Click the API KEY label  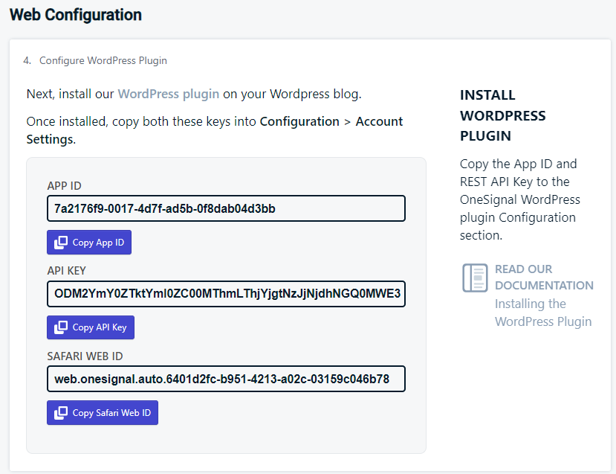[x=66, y=271]
